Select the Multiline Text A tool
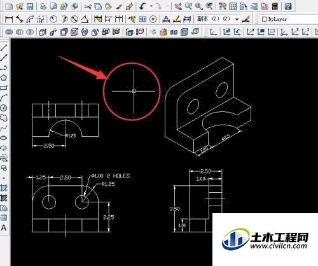The width and height of the screenshot is (318, 266). click(x=4, y=228)
